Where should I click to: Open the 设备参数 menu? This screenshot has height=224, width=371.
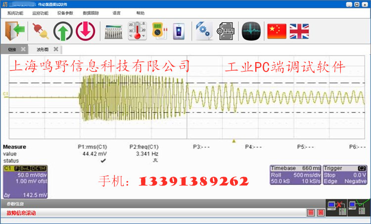(x=65, y=13)
